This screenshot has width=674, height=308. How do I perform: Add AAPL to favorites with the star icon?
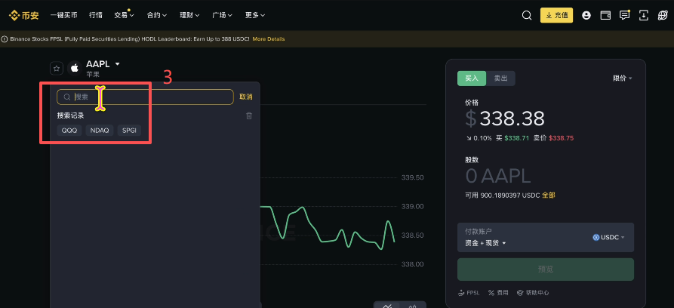57,68
